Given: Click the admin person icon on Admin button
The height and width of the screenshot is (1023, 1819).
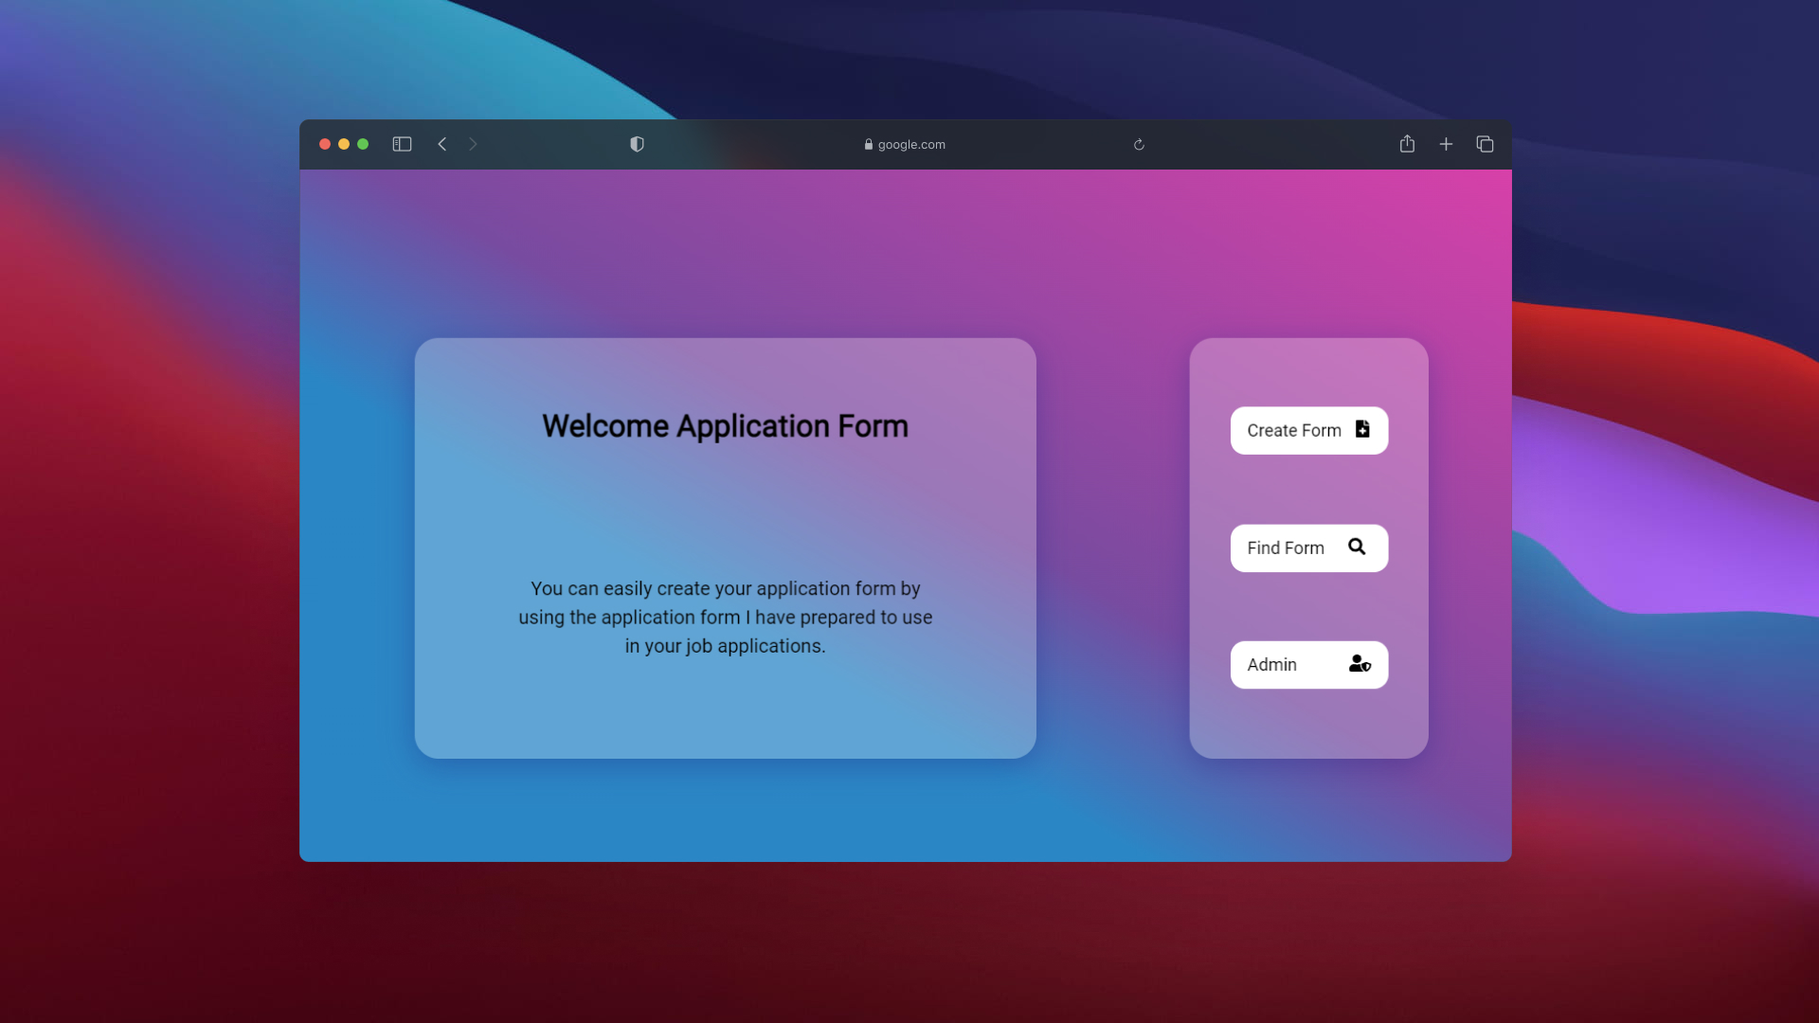Looking at the screenshot, I should [x=1360, y=664].
